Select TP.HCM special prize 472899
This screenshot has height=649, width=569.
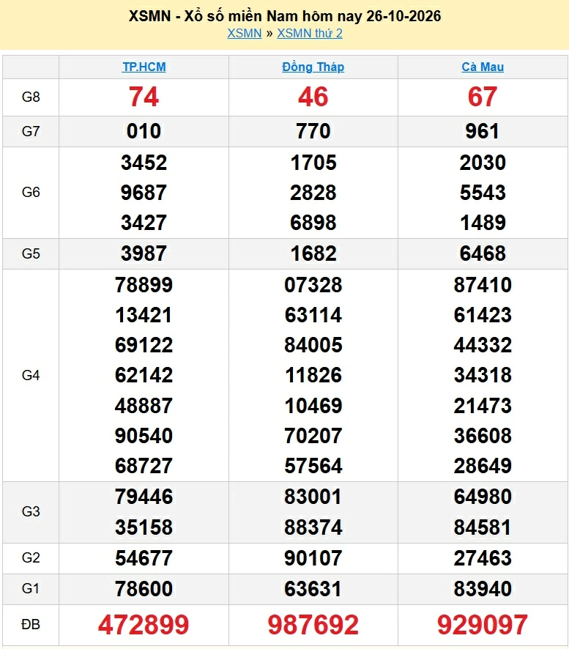point(144,625)
